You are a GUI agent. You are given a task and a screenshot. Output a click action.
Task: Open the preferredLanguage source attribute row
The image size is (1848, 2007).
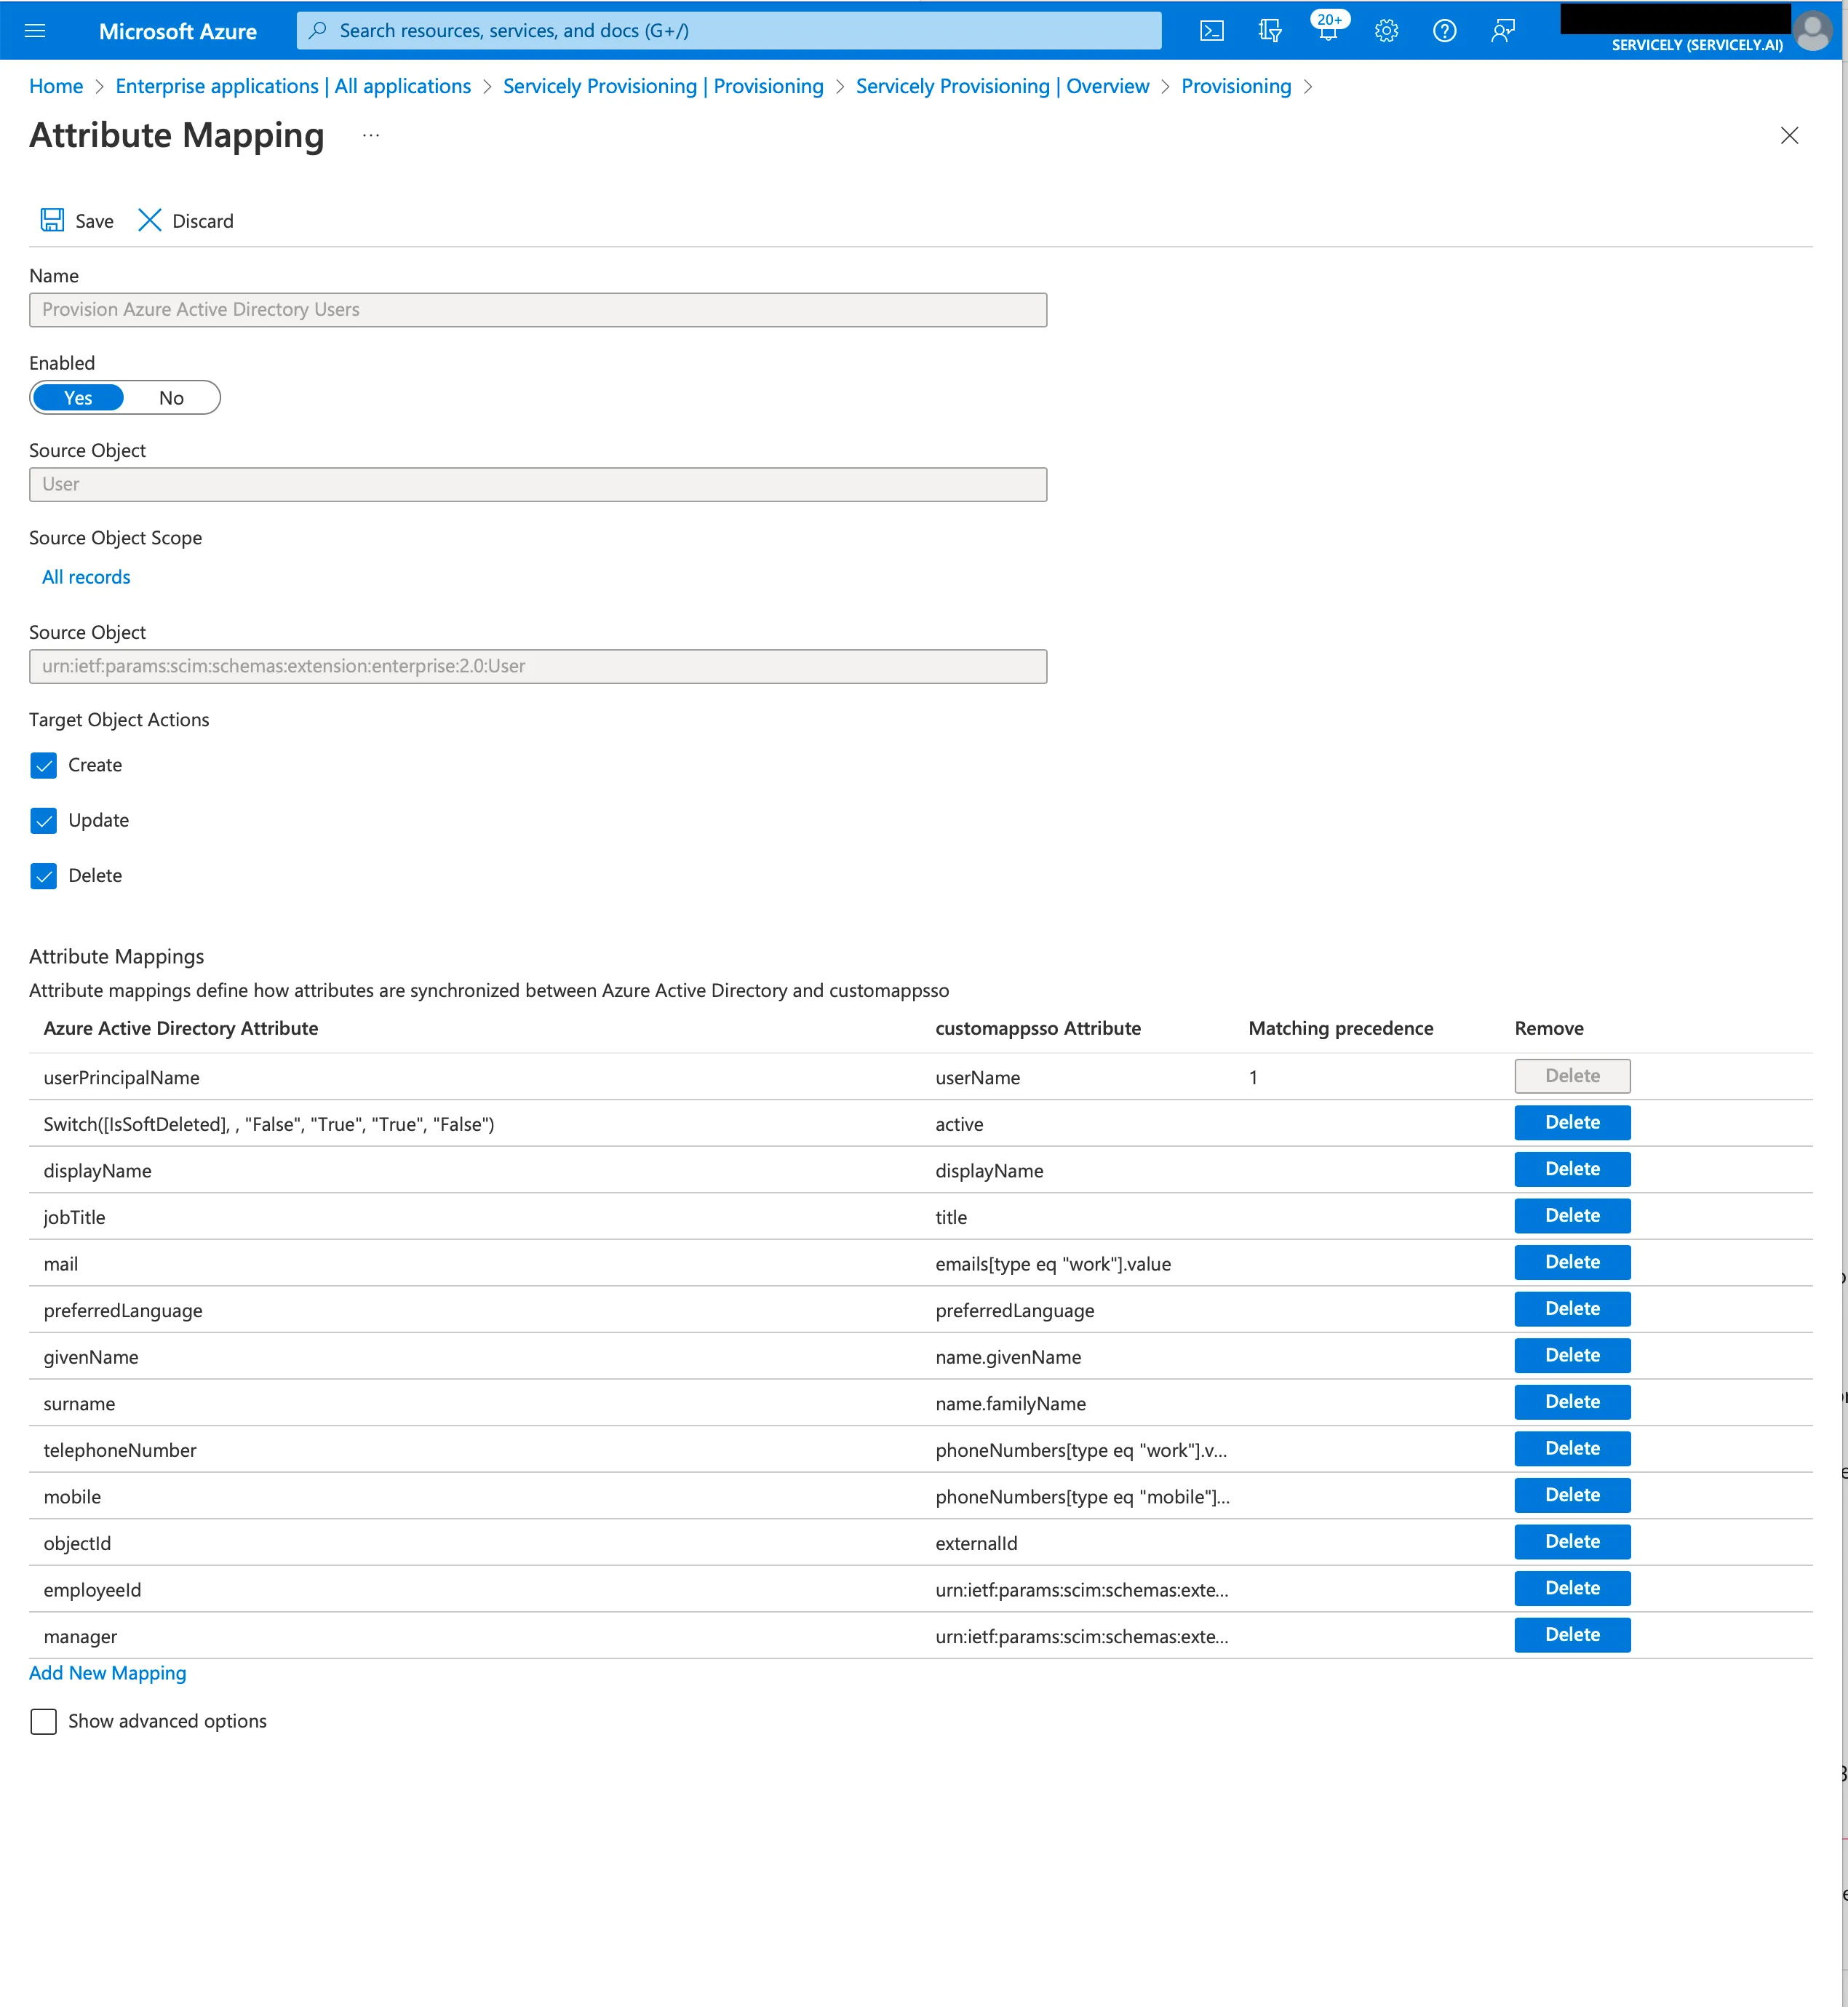point(123,1310)
